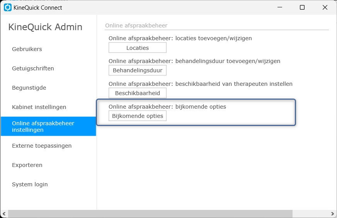
Task: Minimize the KineQuick Connect window
Action: click(x=280, y=7)
